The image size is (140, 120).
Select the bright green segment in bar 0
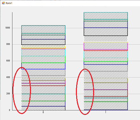click(x=43, y=59)
